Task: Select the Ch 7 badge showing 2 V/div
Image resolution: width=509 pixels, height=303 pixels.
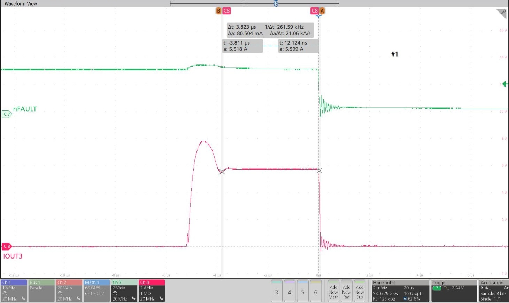Action: click(x=124, y=290)
